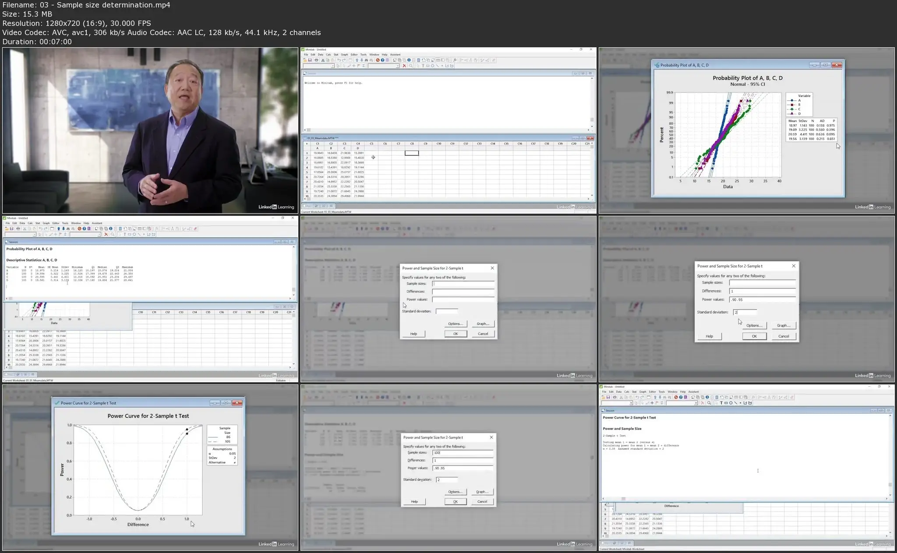Open Stat menu in the Welcome to Minitab window

point(336,55)
